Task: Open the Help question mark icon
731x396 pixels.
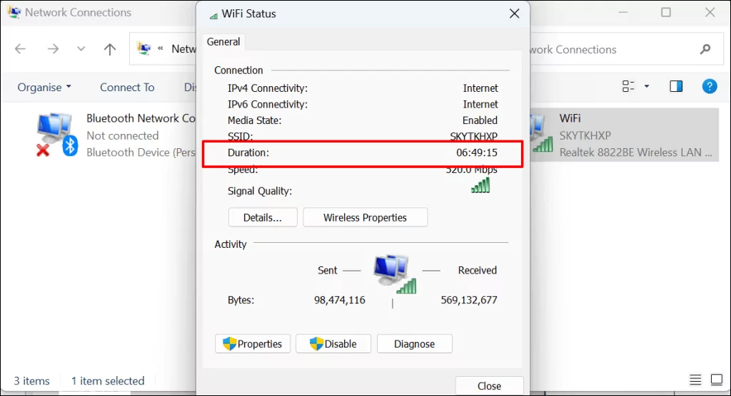Action: tap(709, 86)
